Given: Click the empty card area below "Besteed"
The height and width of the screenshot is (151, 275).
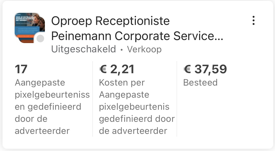Looking at the screenshot, I should point(222,113).
